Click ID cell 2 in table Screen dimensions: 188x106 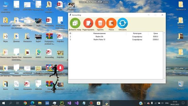70,37
